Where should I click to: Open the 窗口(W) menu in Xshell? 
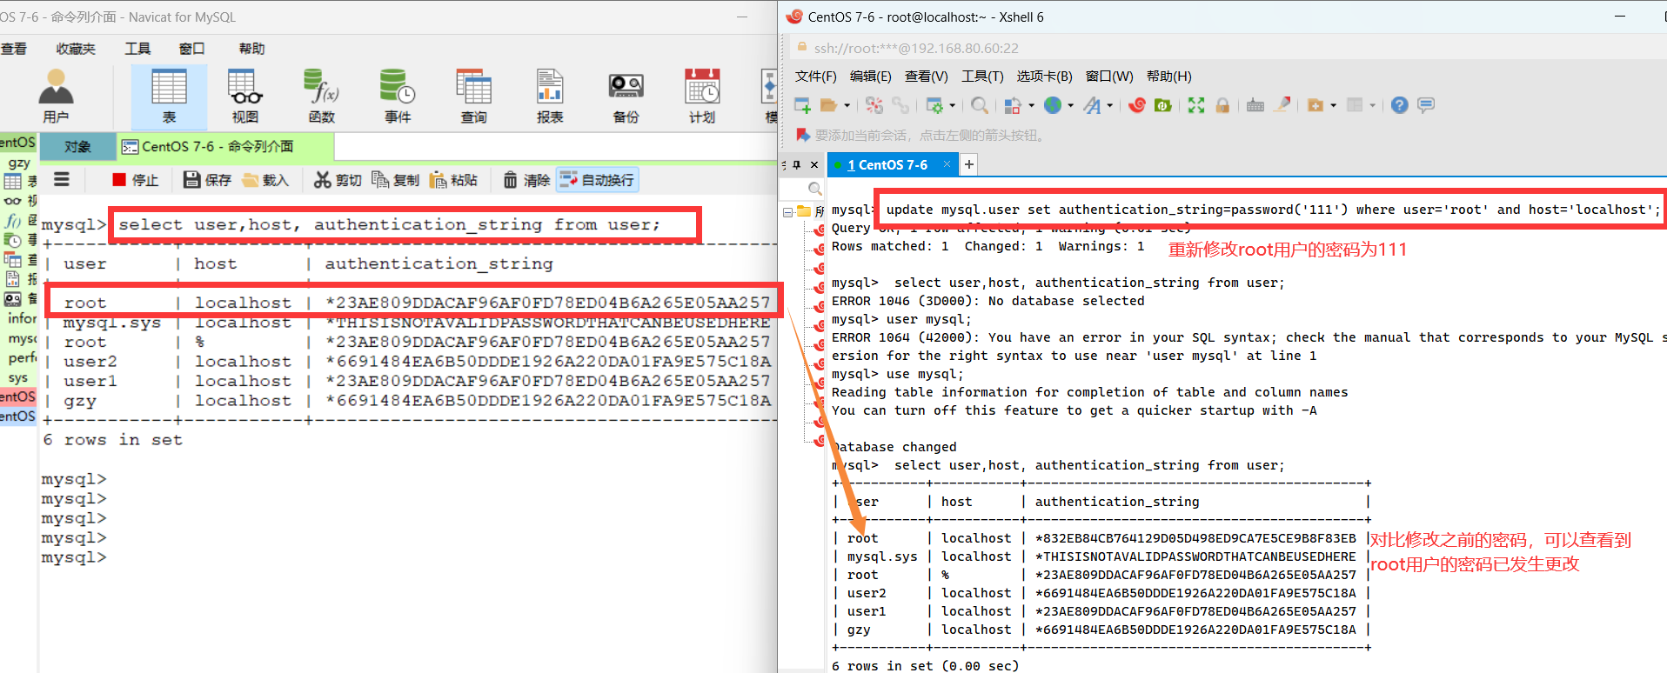[x=1109, y=77]
